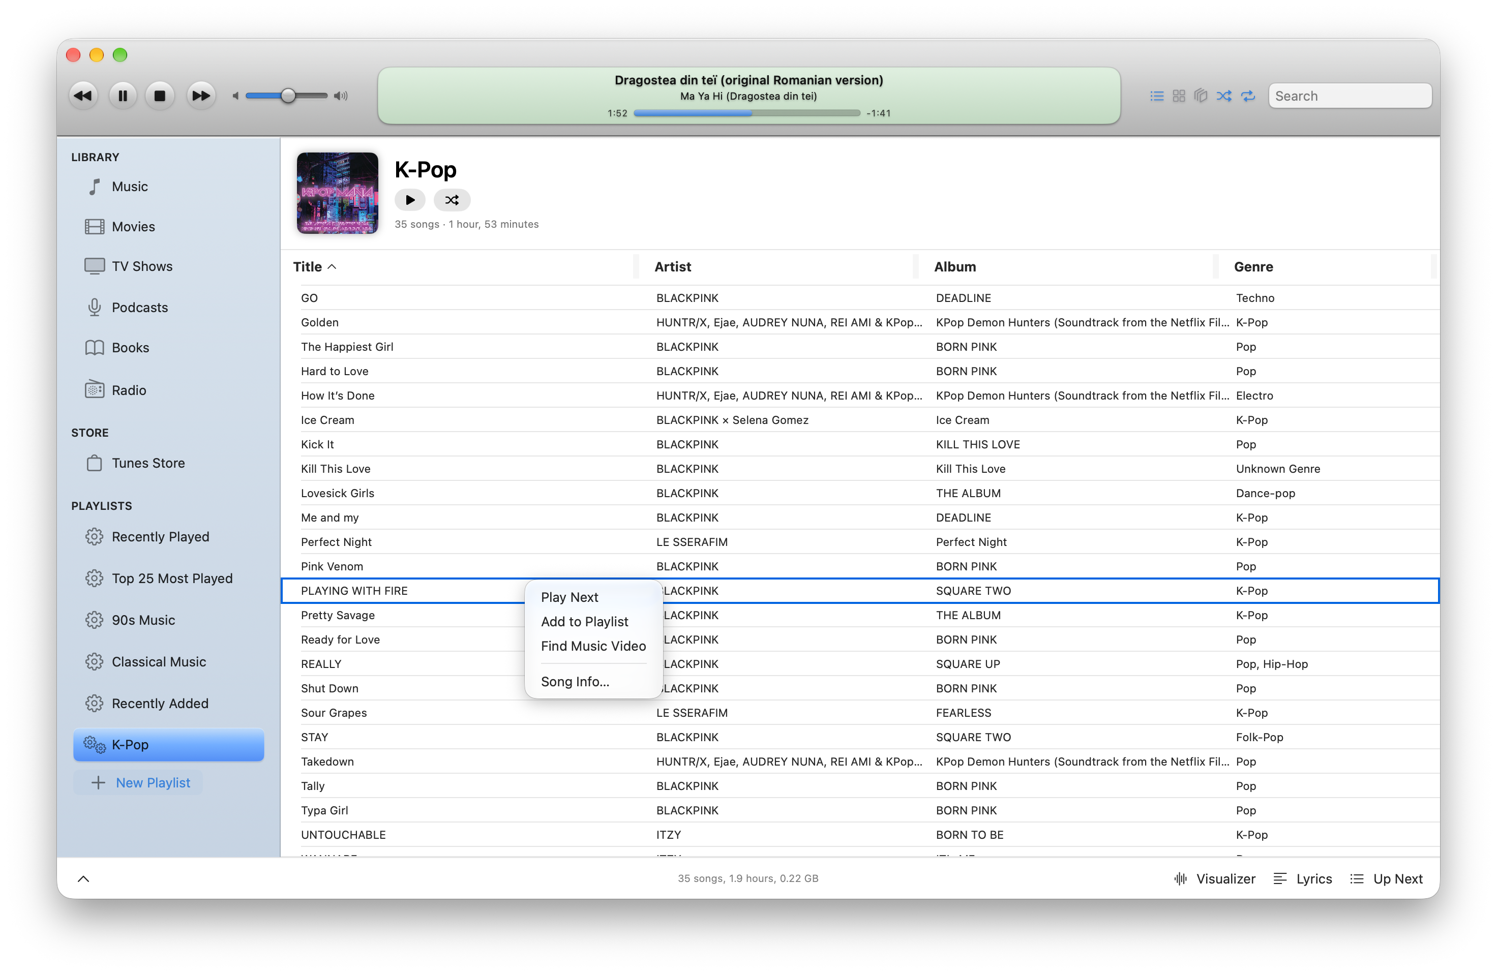Click the K-Pop playlist artwork

pyautogui.click(x=338, y=193)
